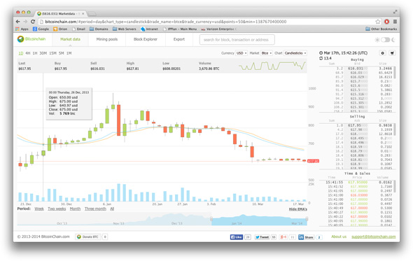
Task: Click the Bitcoinchain logo
Action: (x=31, y=39)
